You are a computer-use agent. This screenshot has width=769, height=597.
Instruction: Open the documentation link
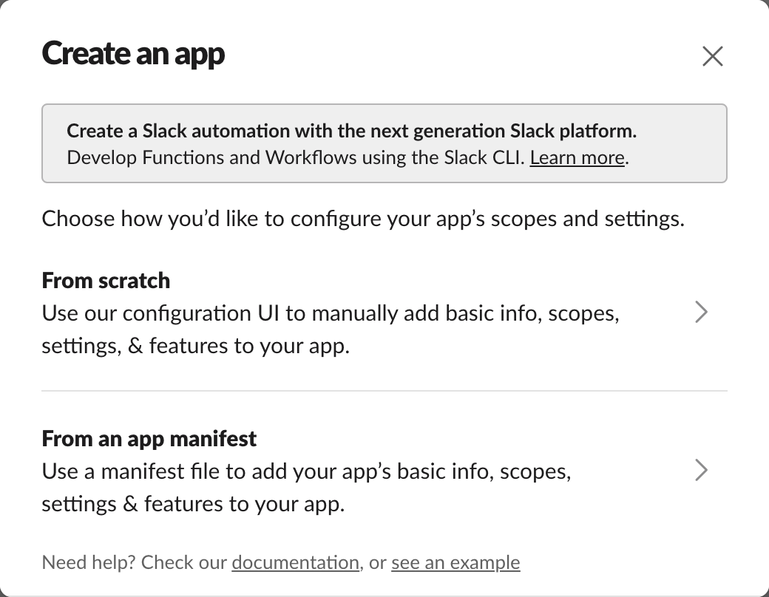pos(295,562)
